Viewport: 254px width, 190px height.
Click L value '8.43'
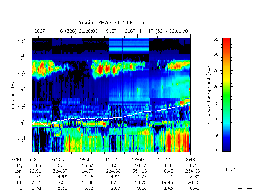pyautogui.click(x=168, y=188)
